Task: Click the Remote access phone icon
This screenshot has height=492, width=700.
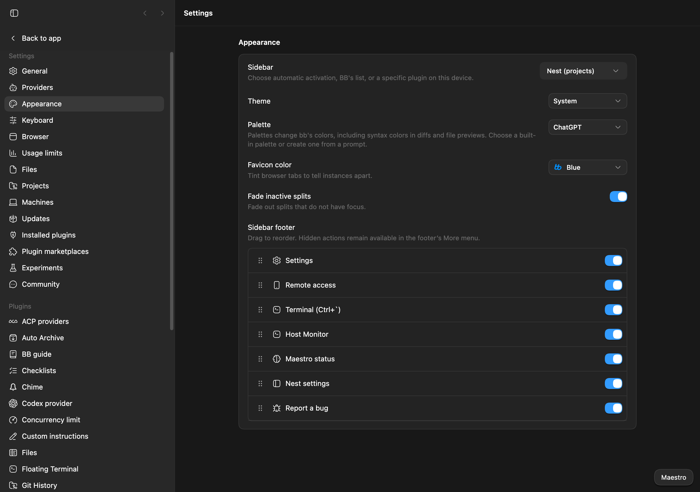Action: click(x=276, y=285)
